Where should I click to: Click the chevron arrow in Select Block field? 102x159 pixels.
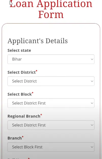tap(92, 103)
